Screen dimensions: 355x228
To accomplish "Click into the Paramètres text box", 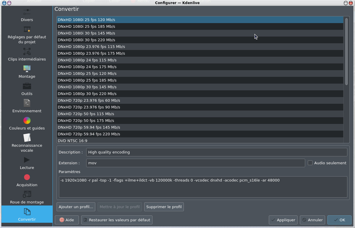I will (x=203, y=187).
